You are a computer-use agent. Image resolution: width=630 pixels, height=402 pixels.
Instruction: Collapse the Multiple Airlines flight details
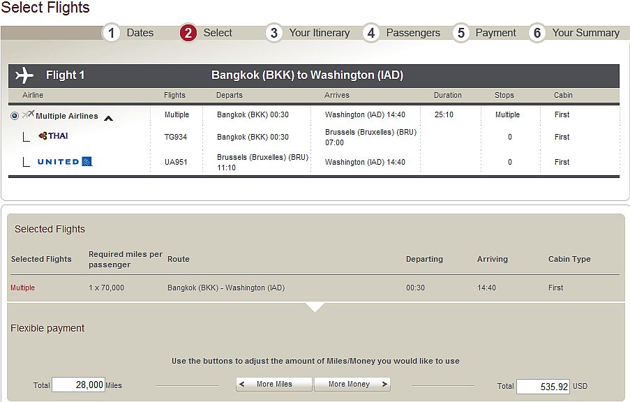point(108,118)
